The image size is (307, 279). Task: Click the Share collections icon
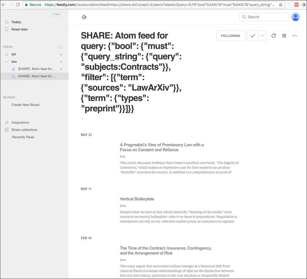pos(7,130)
